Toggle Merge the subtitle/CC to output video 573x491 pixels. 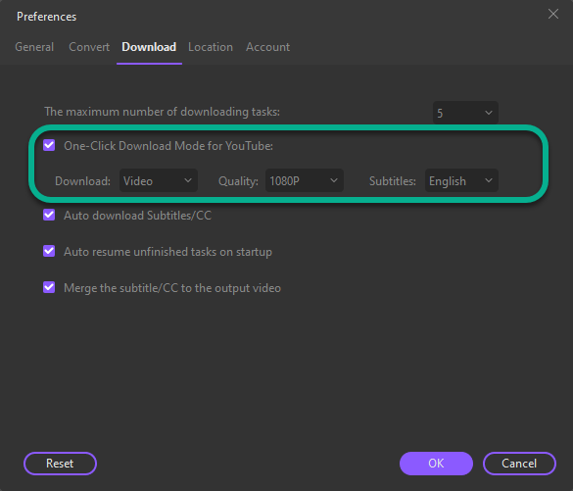click(x=49, y=287)
